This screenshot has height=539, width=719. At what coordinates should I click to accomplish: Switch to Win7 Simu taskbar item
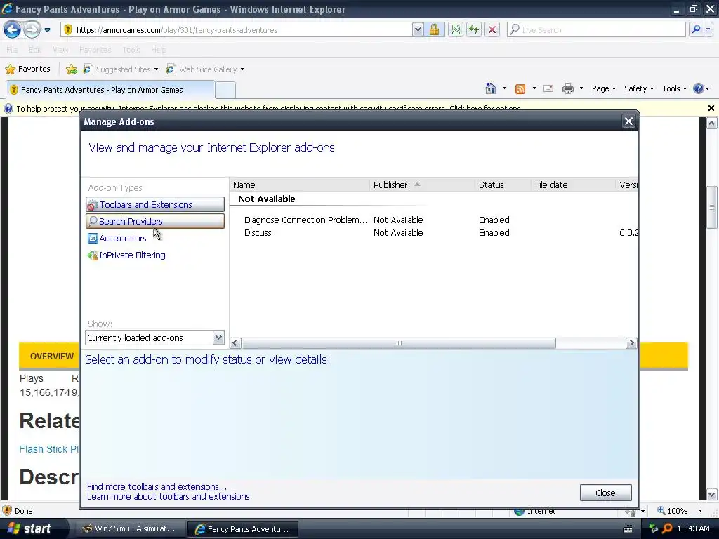click(x=129, y=528)
